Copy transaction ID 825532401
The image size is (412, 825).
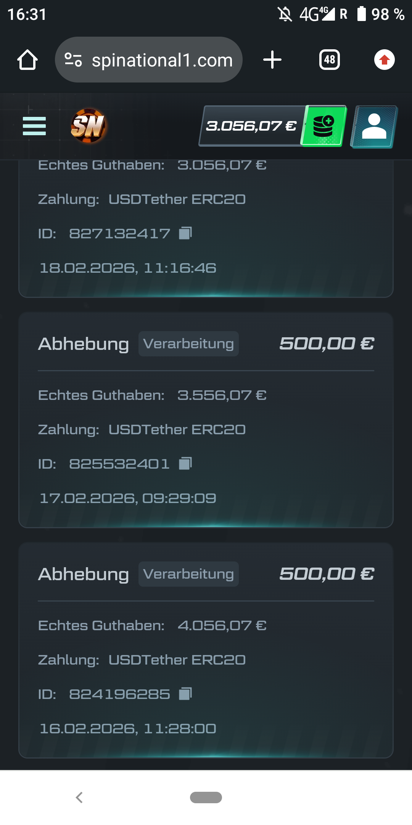pyautogui.click(x=185, y=463)
